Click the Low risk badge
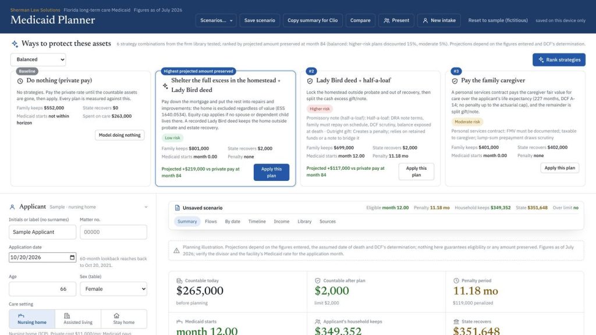This screenshot has height=335, width=596. [x=172, y=138]
